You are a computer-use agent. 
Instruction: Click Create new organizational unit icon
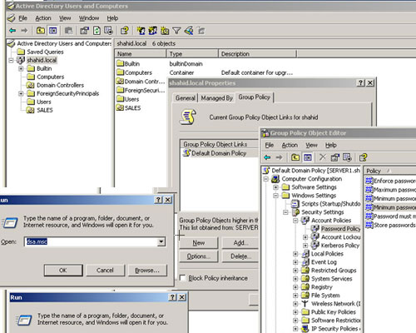click(x=165, y=31)
